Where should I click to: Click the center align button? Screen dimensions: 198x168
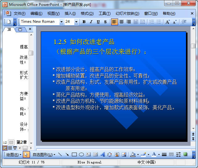point(122,22)
